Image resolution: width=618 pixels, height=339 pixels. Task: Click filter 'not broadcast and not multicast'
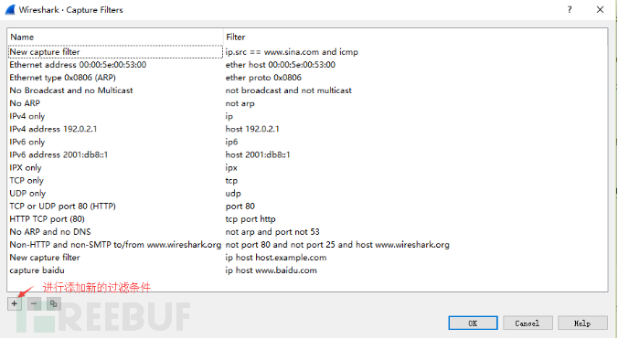tap(289, 90)
